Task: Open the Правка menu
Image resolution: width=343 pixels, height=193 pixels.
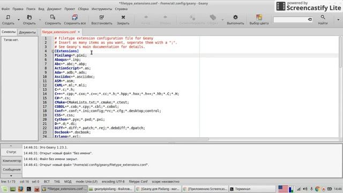Action: 18,9
